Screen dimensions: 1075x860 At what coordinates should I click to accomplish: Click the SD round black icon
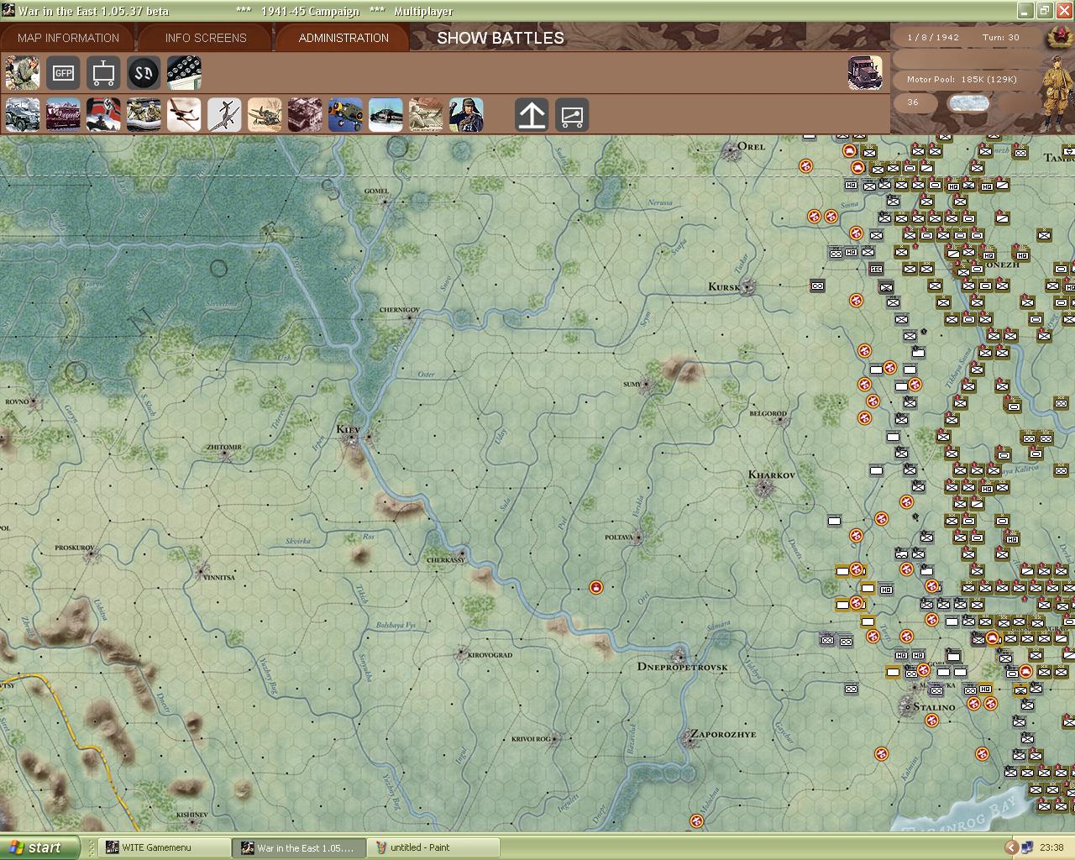tap(144, 73)
